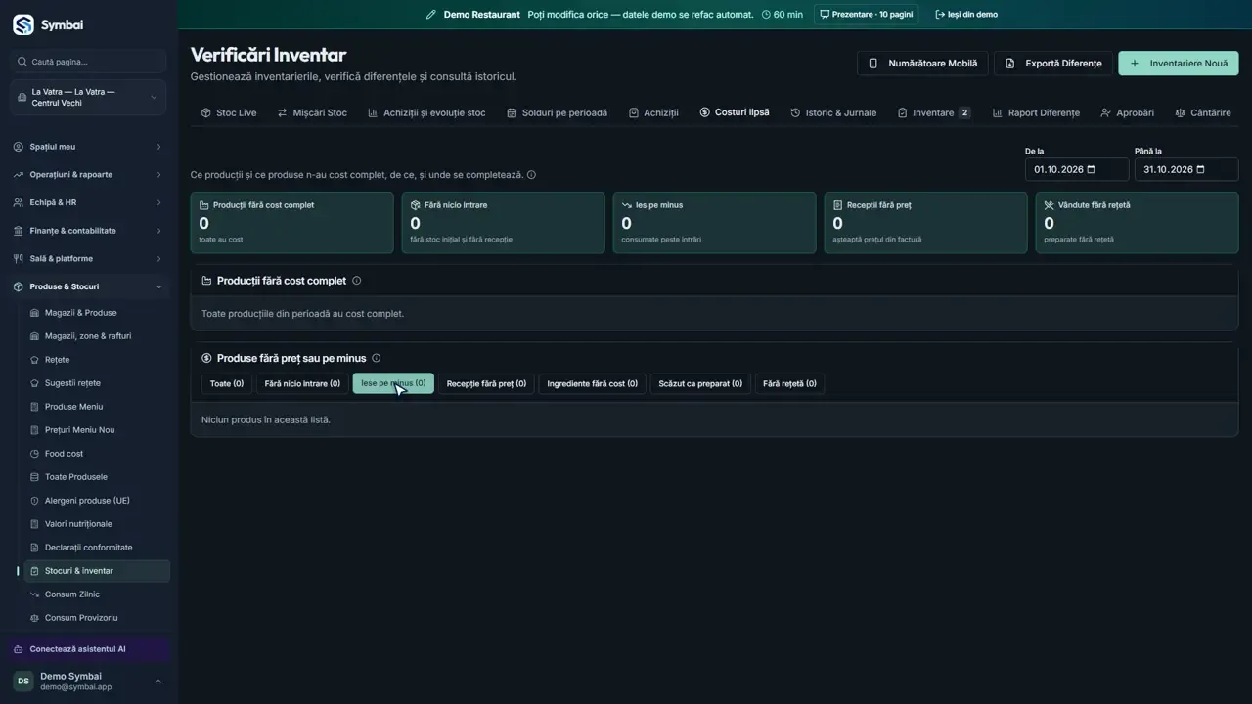Show the Fără rețetă (0) filter
Image resolution: width=1252 pixels, height=704 pixels.
click(x=789, y=383)
